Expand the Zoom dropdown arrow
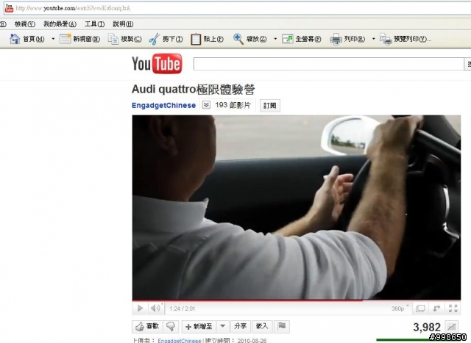This screenshot has width=471, height=343. click(275, 39)
